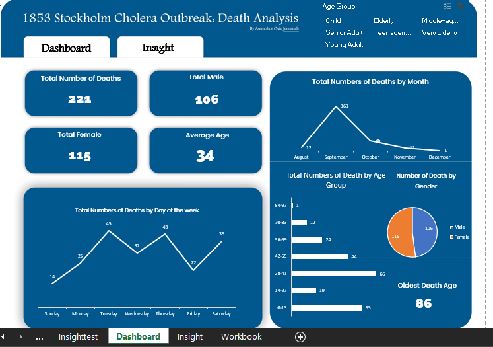Select the Total Number of Deaths card
The width and height of the screenshot is (493, 347).
[81, 93]
